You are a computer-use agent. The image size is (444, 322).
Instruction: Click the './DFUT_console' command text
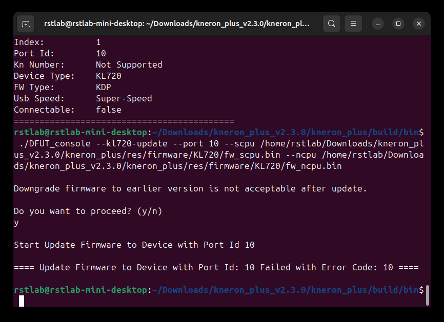pos(55,144)
